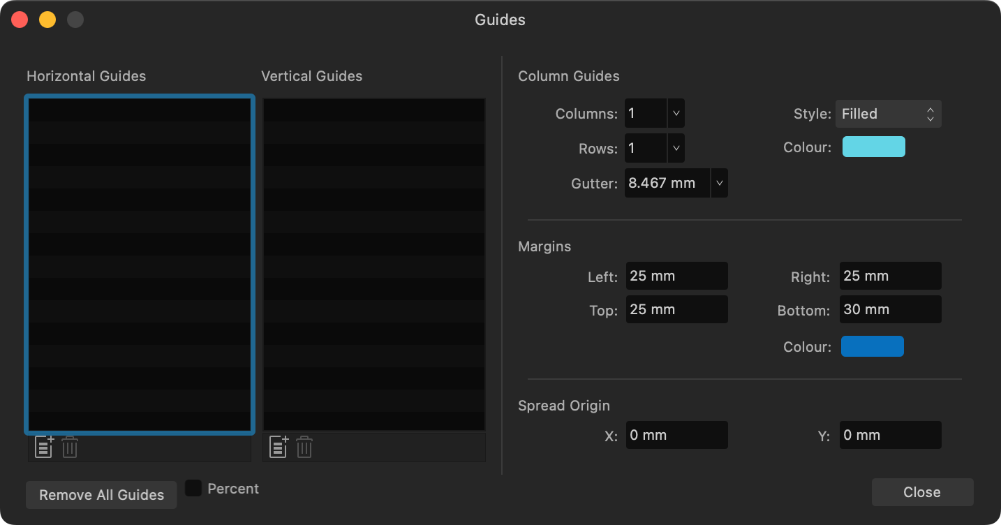Click the Spread Origin Y field
Screen dimensions: 1001x525
click(890, 434)
